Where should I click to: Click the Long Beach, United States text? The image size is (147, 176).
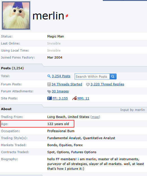click(68, 117)
